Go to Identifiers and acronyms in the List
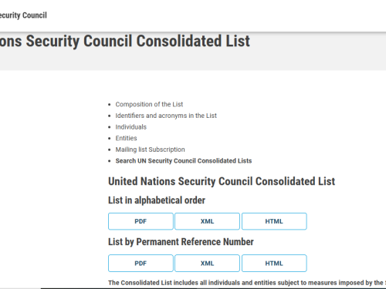The height and width of the screenshot is (289, 386). (x=166, y=116)
